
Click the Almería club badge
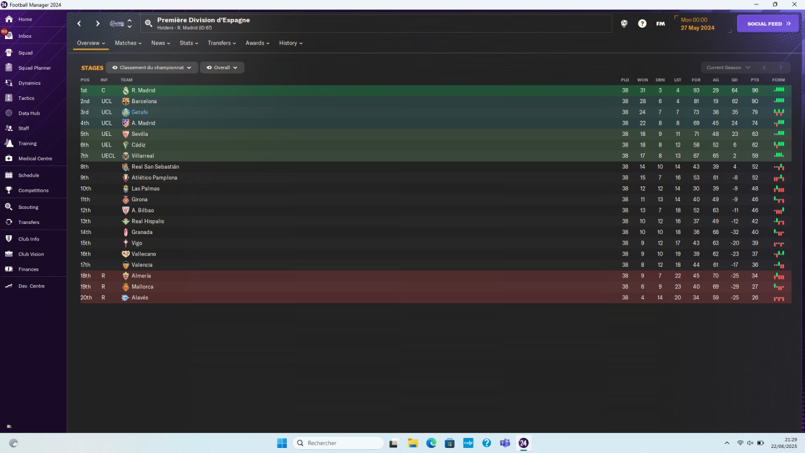126,276
